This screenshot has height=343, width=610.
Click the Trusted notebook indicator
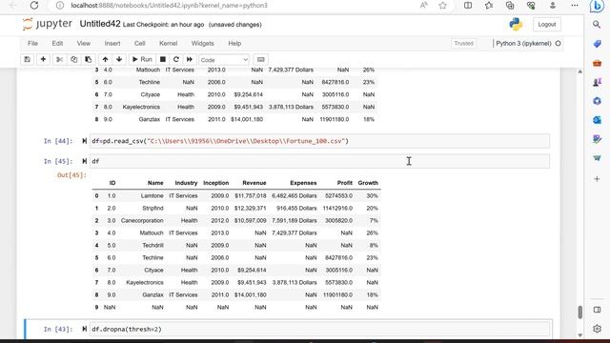click(x=464, y=43)
